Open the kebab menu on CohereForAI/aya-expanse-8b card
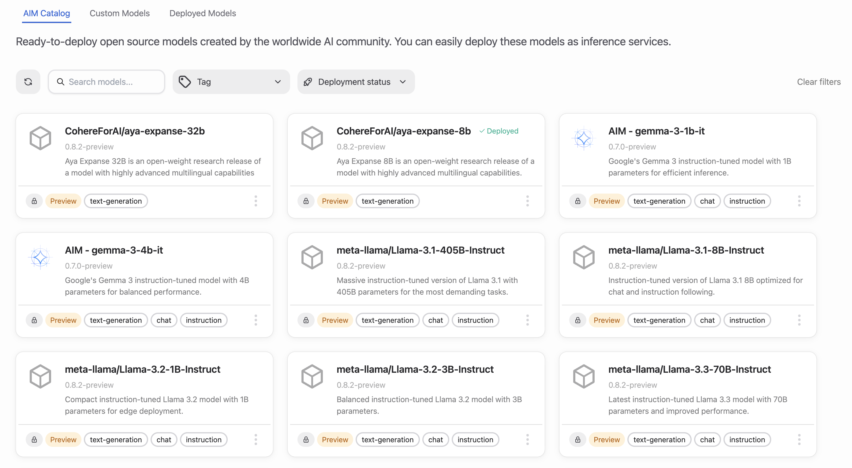This screenshot has height=468, width=852. (x=528, y=201)
